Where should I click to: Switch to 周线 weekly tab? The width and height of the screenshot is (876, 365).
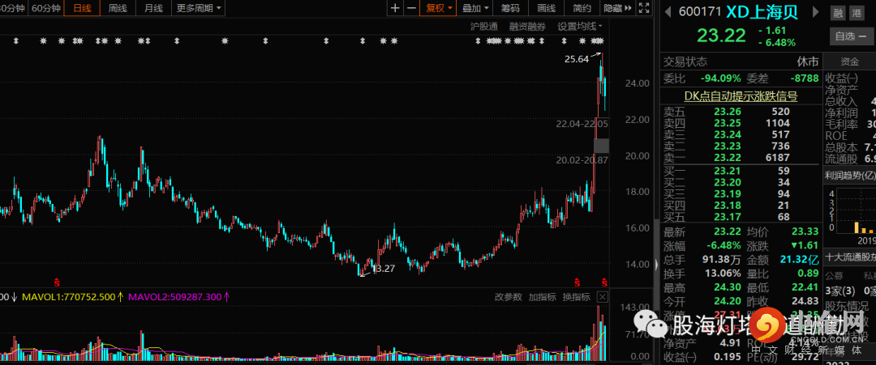click(118, 8)
